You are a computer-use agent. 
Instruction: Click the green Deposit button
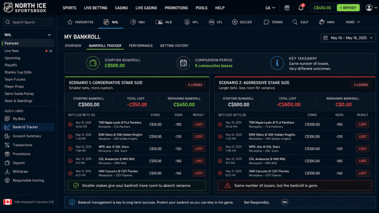348,8
